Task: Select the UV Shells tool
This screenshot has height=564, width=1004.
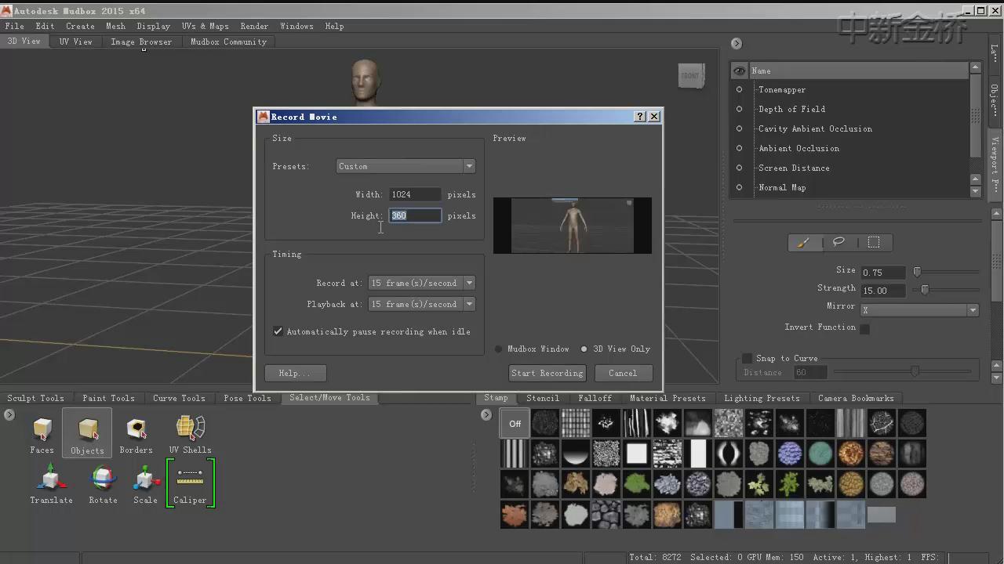Action: (191, 435)
